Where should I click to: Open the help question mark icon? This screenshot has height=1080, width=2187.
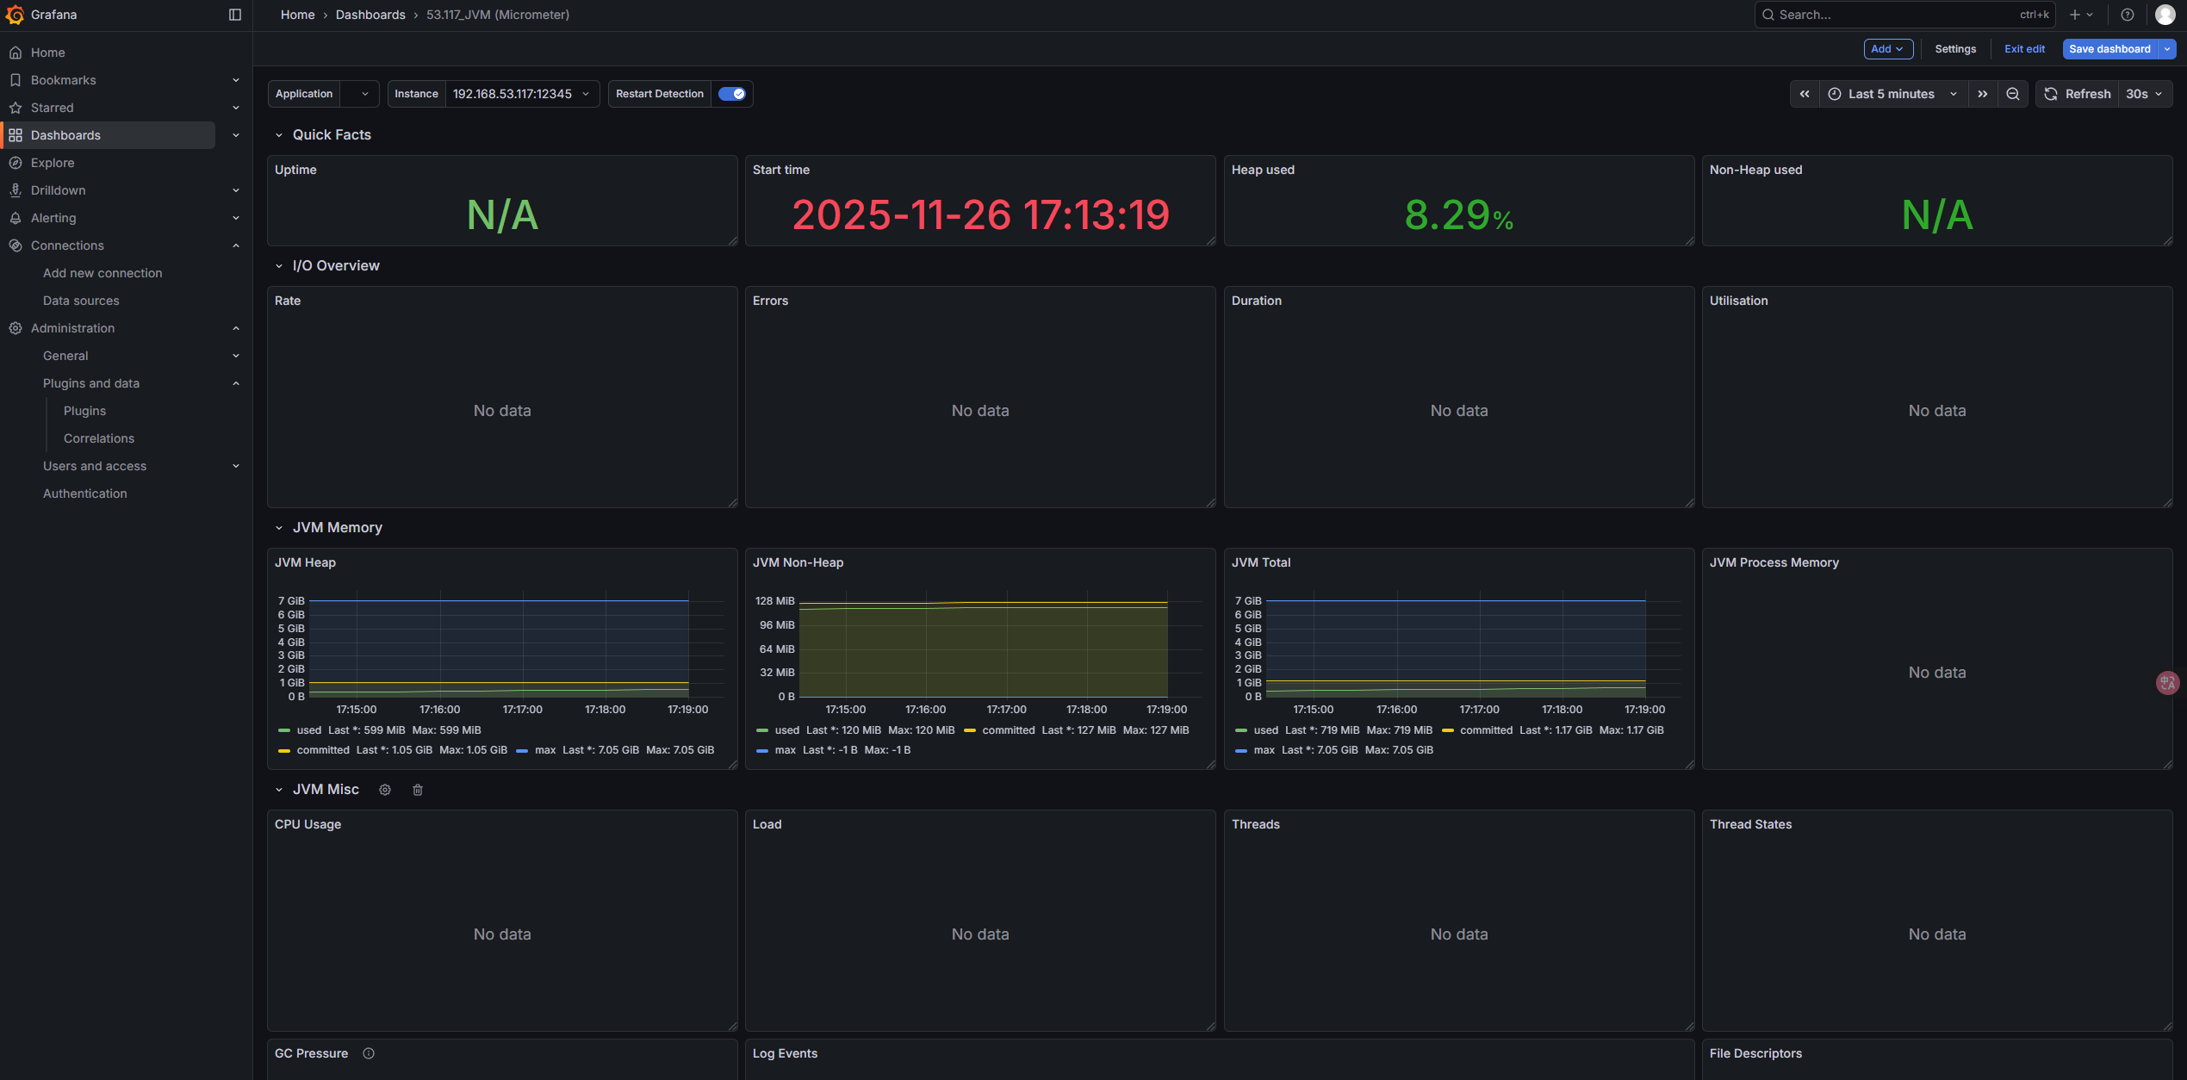(x=2128, y=15)
